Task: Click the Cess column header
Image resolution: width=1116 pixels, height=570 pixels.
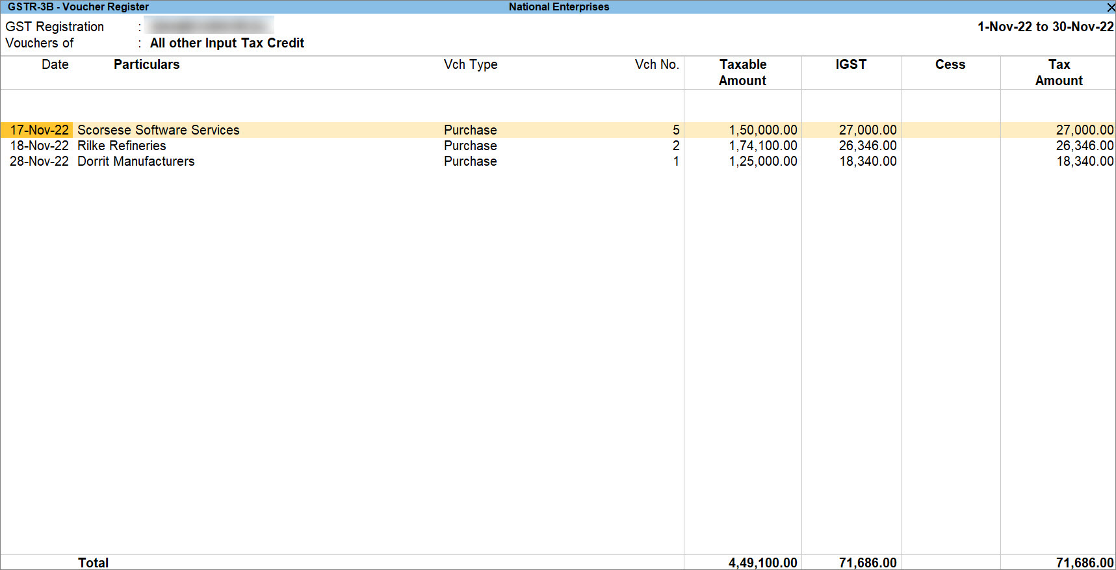Action: [x=950, y=64]
